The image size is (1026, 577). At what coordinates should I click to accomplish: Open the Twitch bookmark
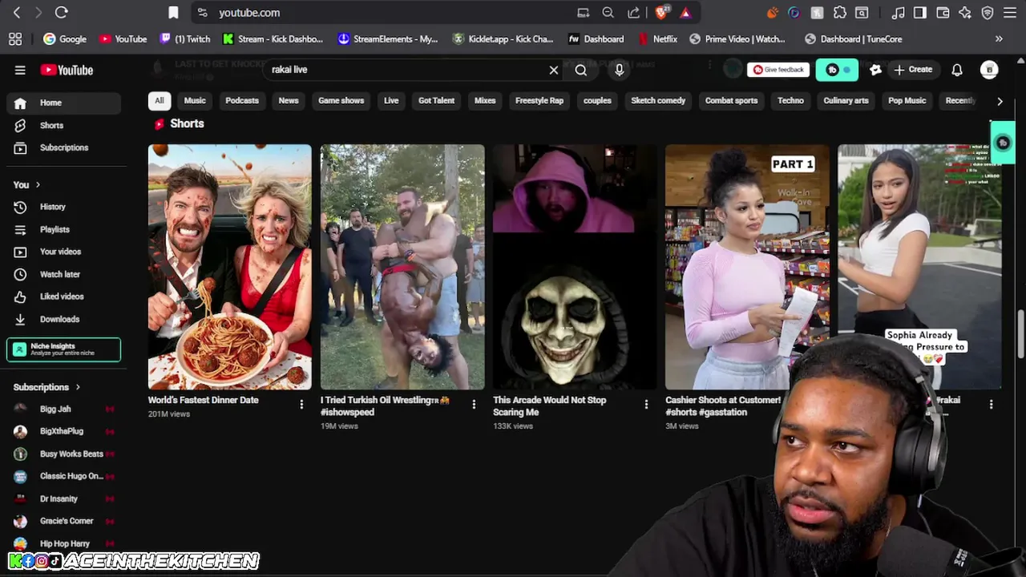185,38
